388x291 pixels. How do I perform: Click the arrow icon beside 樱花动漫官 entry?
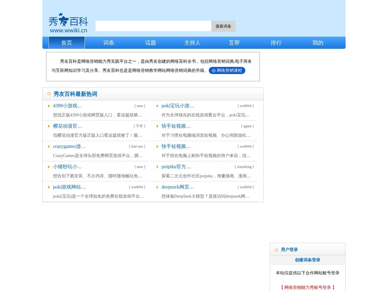click(49, 126)
